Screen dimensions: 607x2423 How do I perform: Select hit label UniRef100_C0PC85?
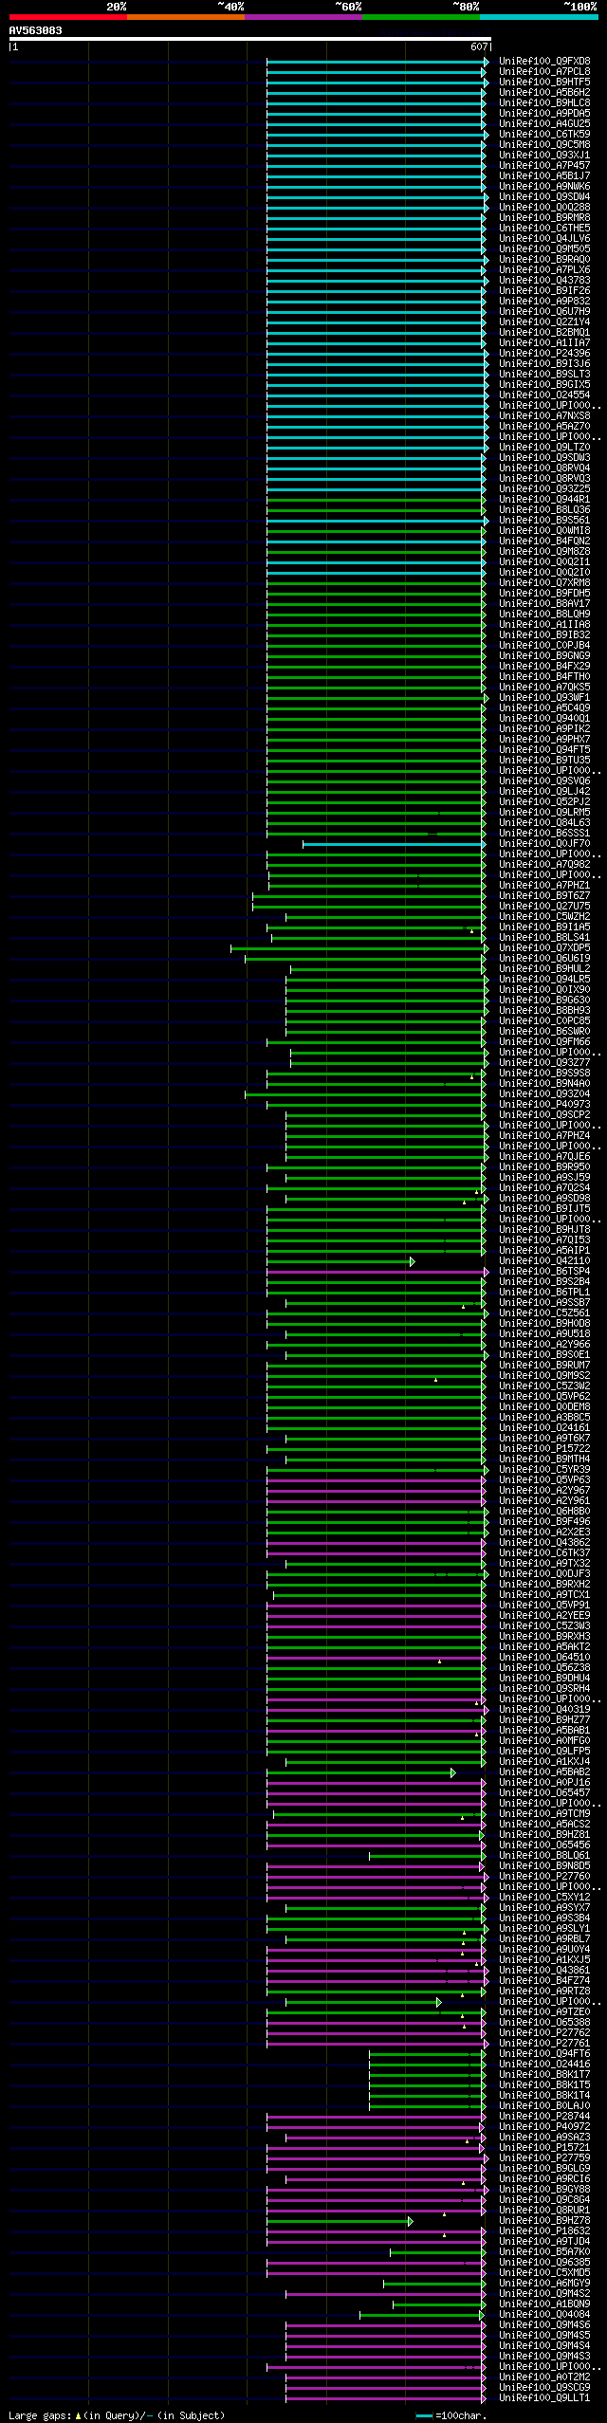pos(544,1021)
